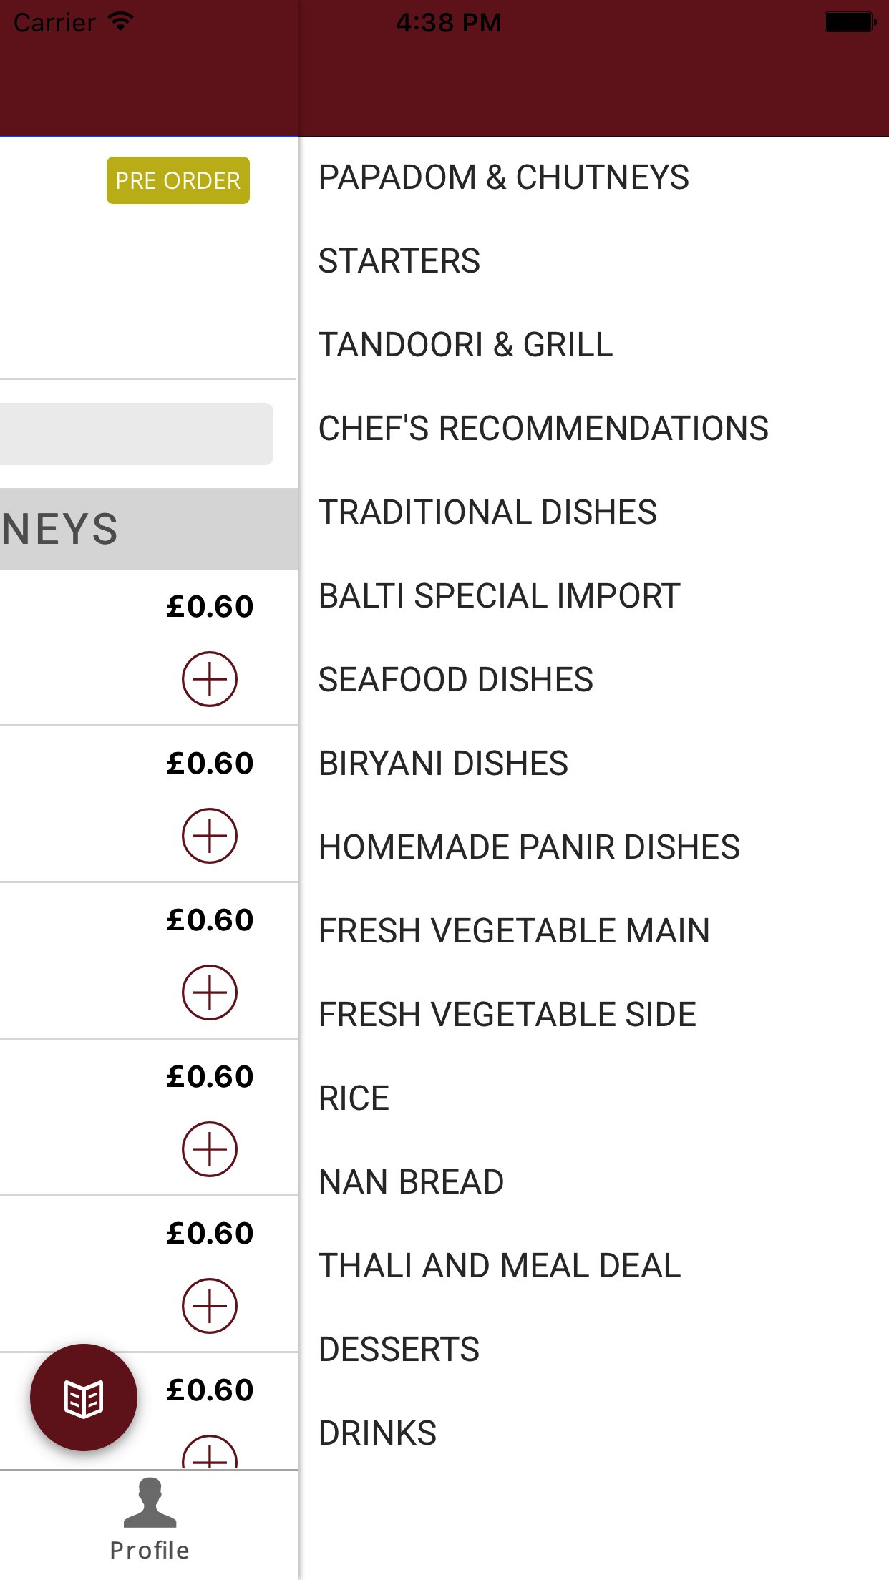Click the grey search input field
The image size is (889, 1580).
(x=136, y=434)
